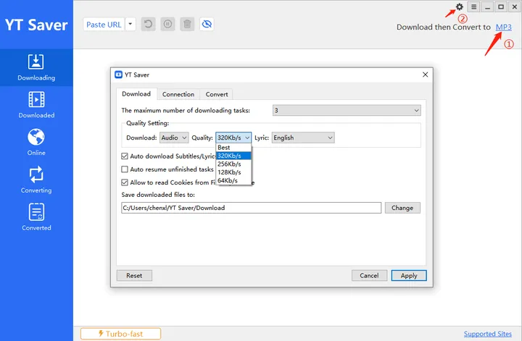
Task: Click the pause all downloads icon
Action: 168,25
